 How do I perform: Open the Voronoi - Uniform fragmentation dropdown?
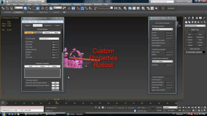pos(162,62)
